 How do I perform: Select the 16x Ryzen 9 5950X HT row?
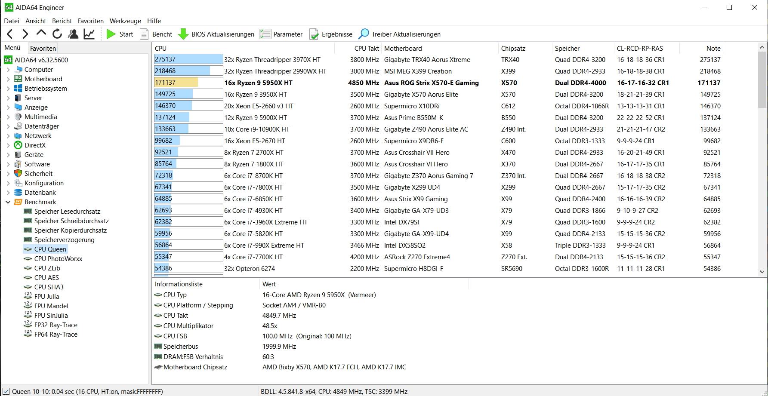coord(438,83)
